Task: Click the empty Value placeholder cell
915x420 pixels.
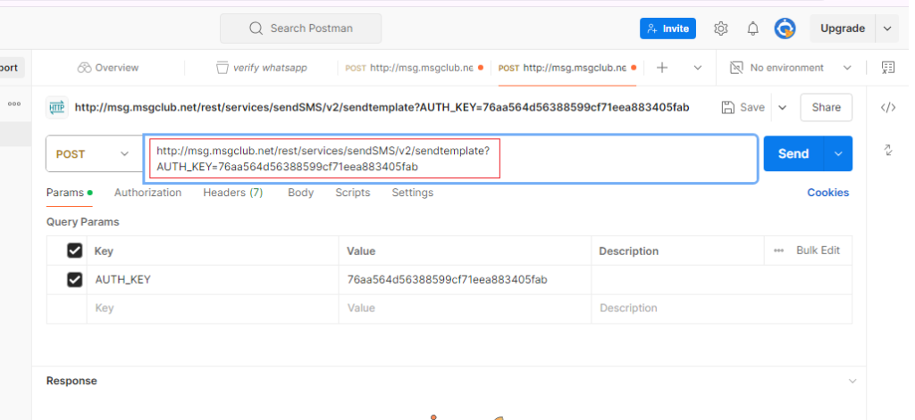Action: click(465, 309)
